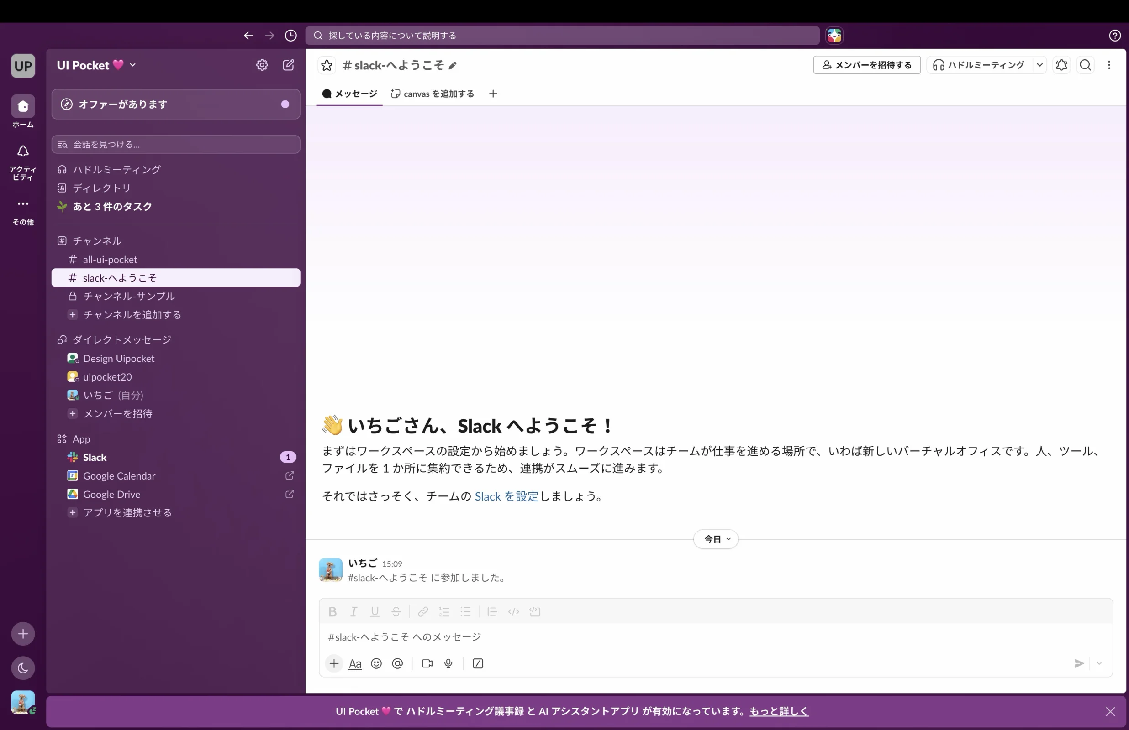Open Google Calendar app
The height and width of the screenshot is (730, 1129).
[175, 476]
